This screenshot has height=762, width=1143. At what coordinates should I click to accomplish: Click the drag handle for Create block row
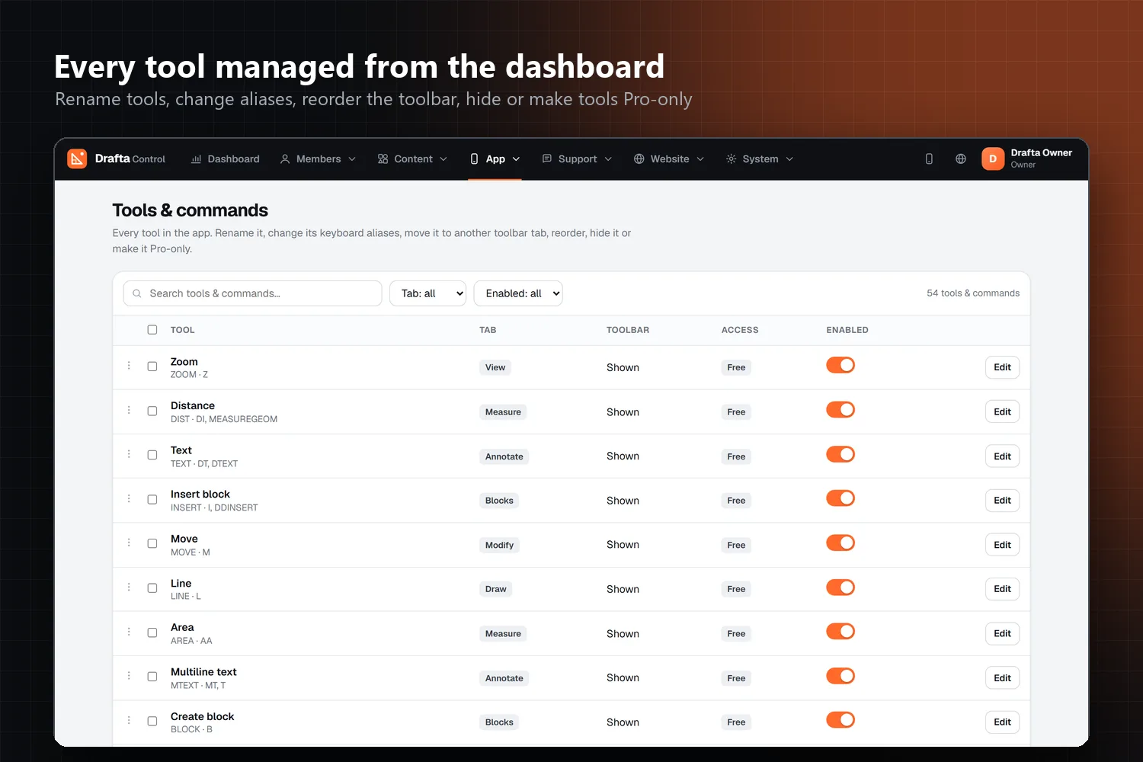point(129,720)
